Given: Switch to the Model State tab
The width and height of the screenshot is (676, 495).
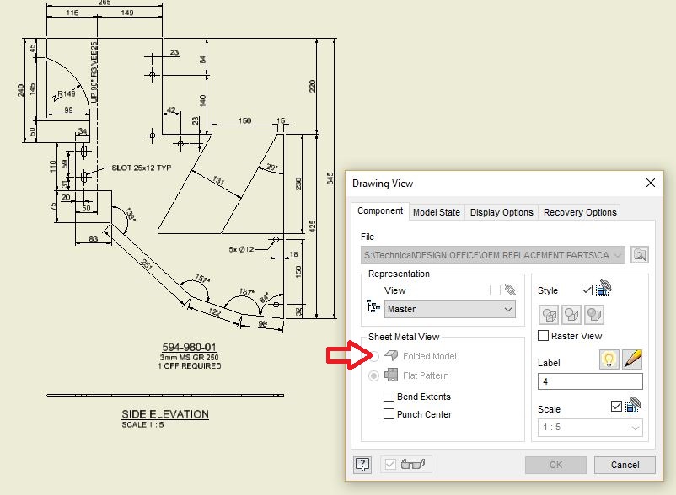Looking at the screenshot, I should (437, 212).
